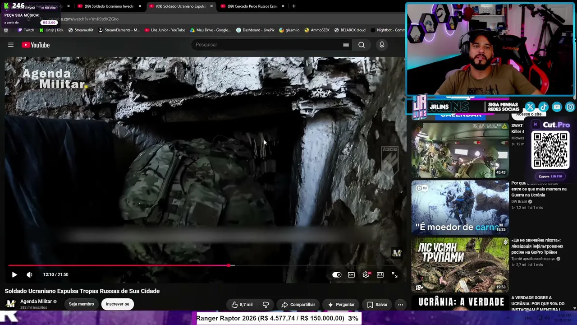Open the "Guerra na Ucrânia" video title
Screen dimensions: 577x325
[539, 190]
